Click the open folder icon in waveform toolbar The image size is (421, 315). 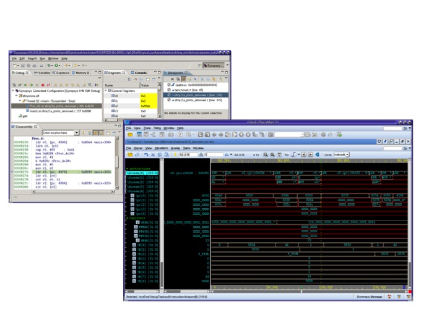pyautogui.click(x=130, y=154)
